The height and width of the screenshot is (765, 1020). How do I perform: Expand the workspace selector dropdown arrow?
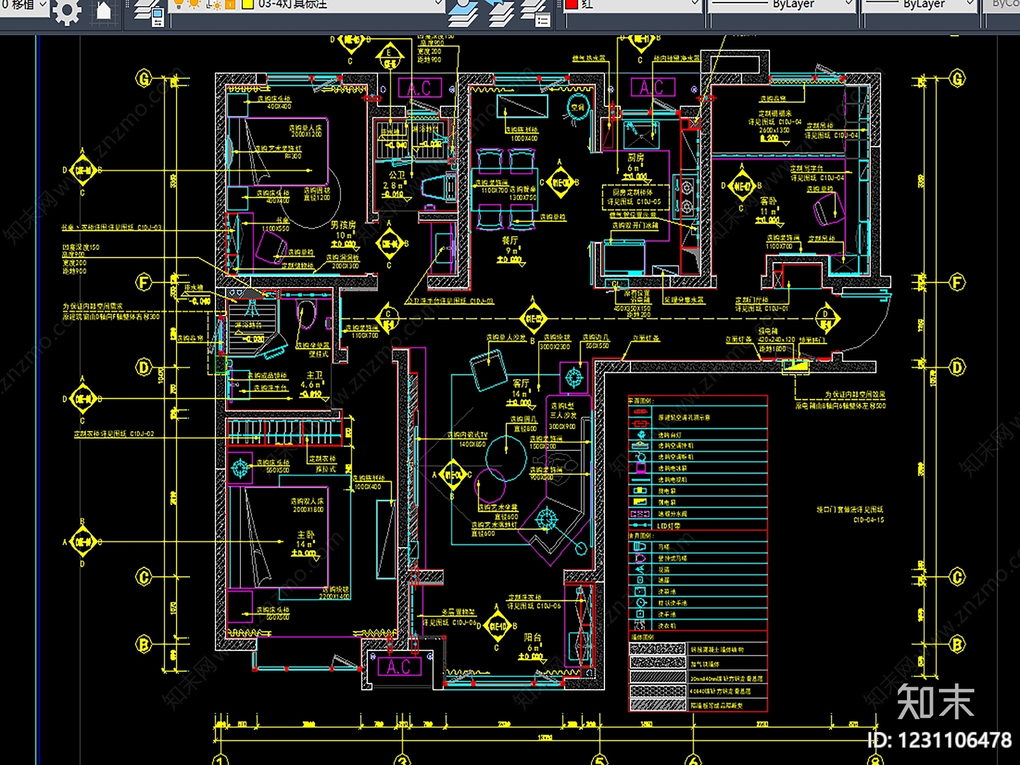(x=43, y=4)
